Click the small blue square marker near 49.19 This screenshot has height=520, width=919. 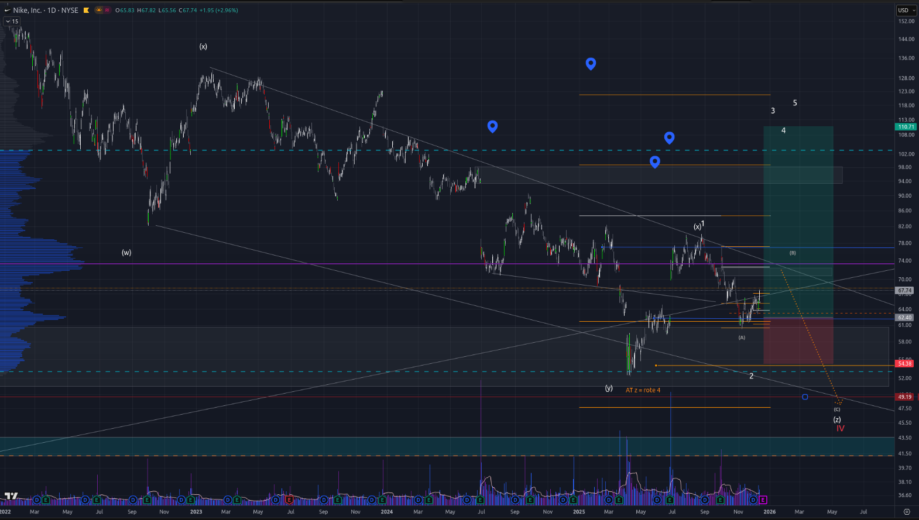tap(805, 397)
